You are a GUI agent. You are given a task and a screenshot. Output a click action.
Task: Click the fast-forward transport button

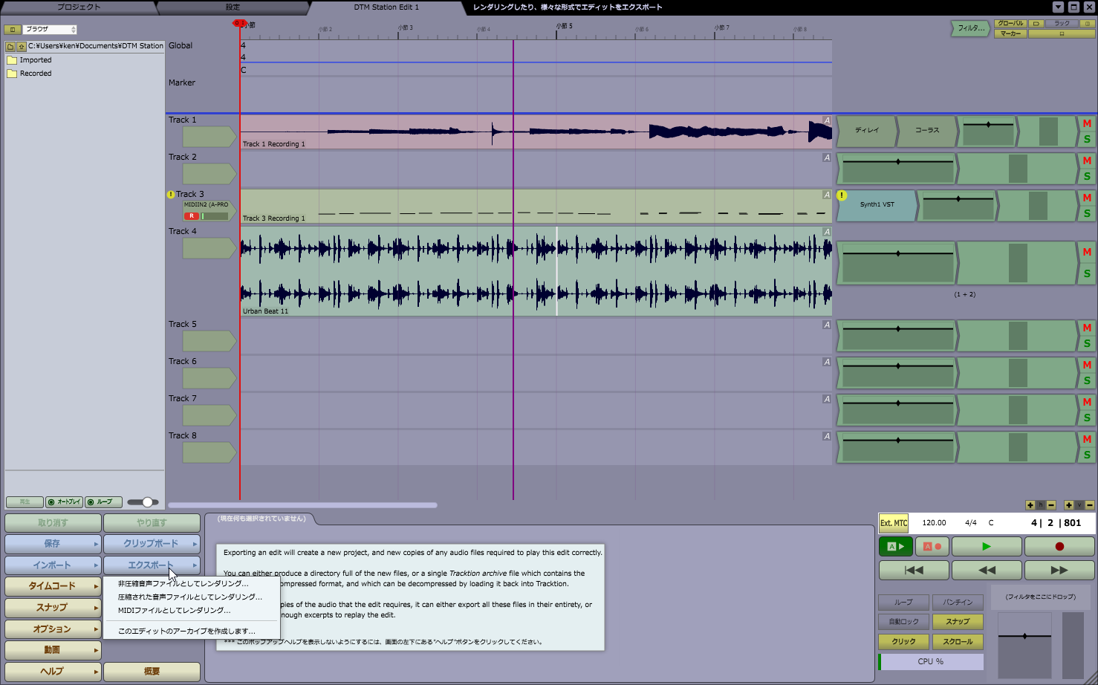coord(1059,570)
